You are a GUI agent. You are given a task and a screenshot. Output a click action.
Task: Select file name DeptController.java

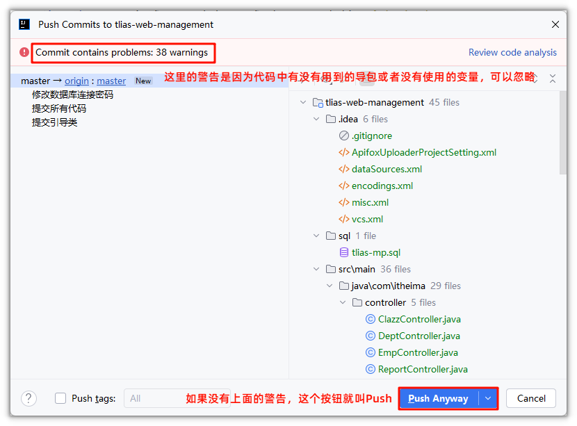point(419,336)
